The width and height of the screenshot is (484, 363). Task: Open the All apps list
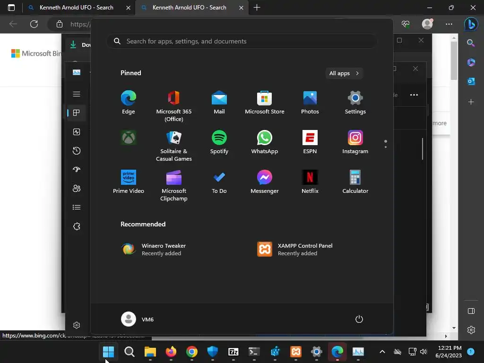(344, 73)
